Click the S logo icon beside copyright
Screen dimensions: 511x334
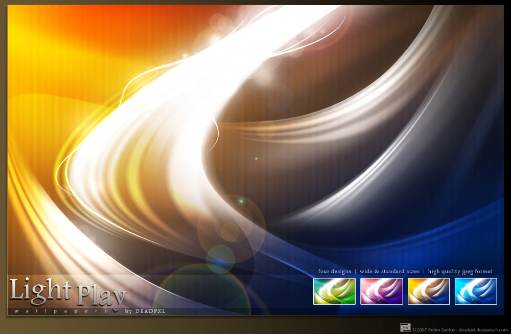405,327
